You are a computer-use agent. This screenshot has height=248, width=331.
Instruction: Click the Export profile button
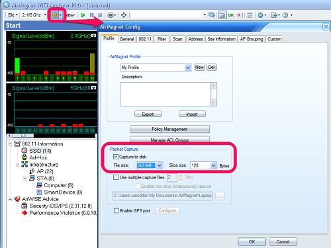(148, 114)
